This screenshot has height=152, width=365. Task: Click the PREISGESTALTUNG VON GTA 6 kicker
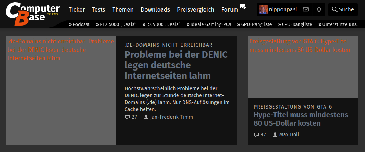(x=293, y=107)
